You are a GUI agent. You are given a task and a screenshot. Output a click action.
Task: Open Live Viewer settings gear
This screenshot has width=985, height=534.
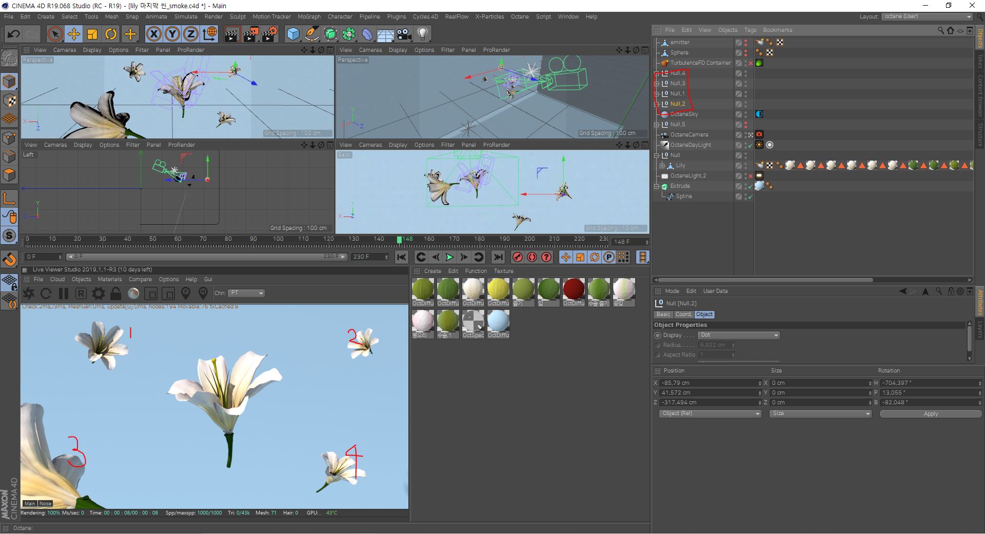[98, 293]
